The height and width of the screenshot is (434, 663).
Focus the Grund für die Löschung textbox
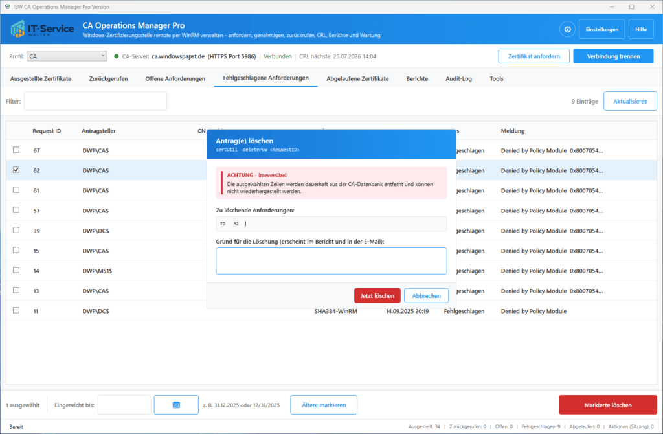[331, 261]
